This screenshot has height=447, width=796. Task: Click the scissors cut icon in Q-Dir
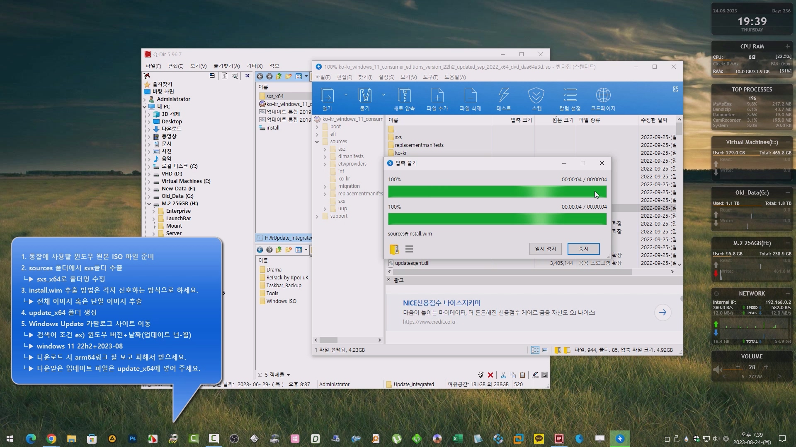click(503, 375)
